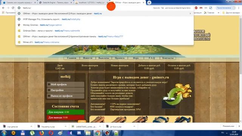242x136 pixels.
Task: Open Windows Start menu
Action: 4,133
